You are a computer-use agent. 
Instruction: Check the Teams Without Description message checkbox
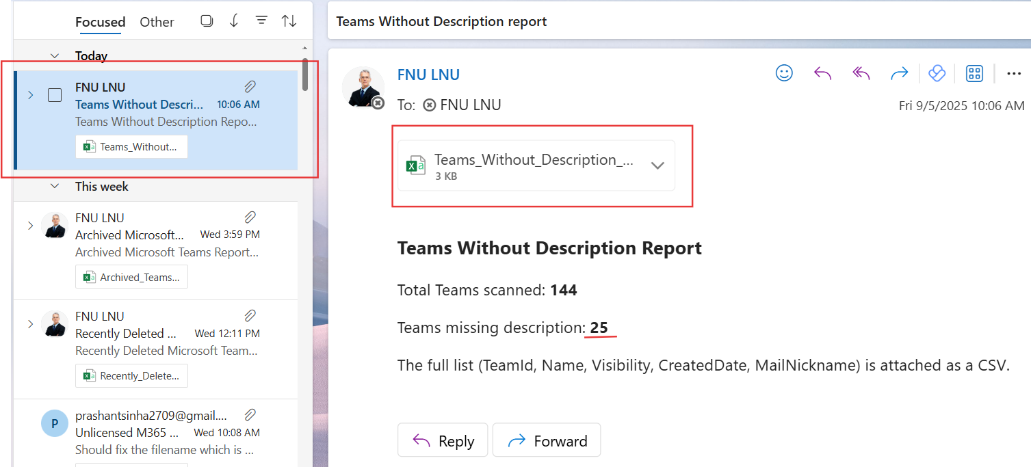[55, 95]
